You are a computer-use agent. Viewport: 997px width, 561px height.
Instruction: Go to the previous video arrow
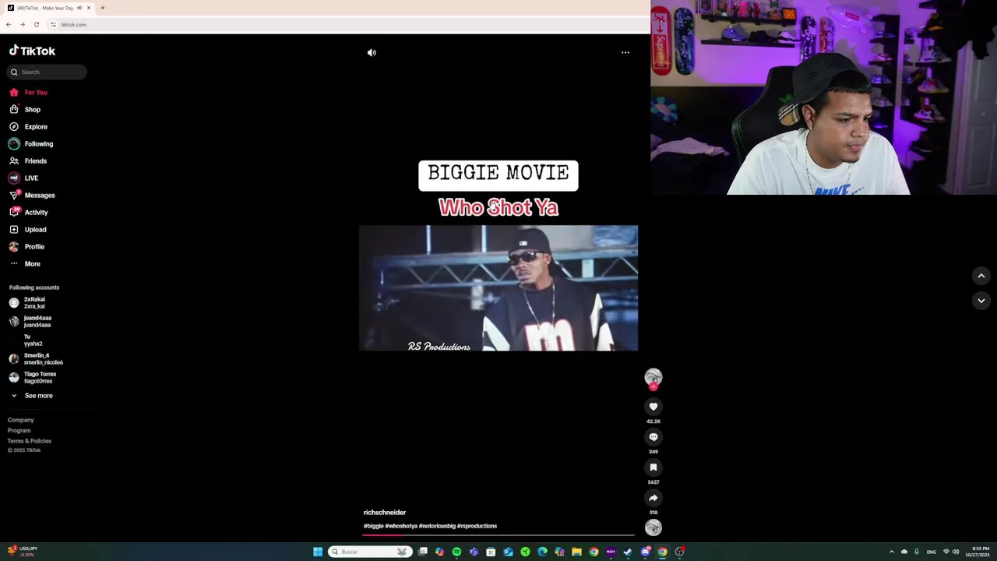pyautogui.click(x=981, y=275)
